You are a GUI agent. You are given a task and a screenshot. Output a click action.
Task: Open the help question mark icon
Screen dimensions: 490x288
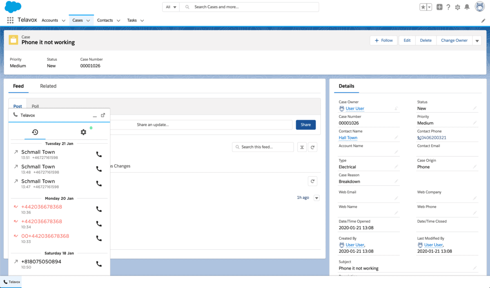pyautogui.click(x=448, y=7)
